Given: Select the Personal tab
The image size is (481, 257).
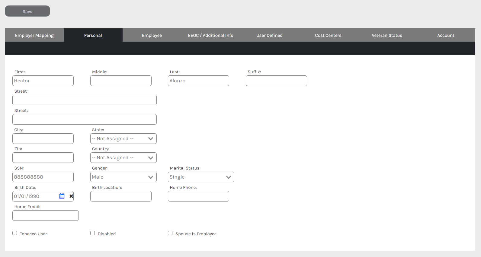Looking at the screenshot, I should (x=93, y=35).
